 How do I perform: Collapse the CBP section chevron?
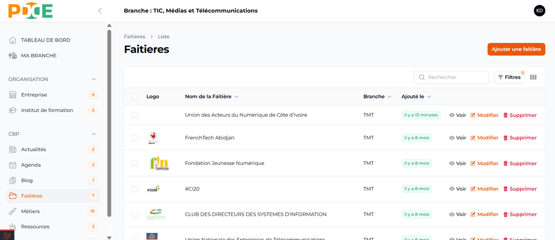point(94,134)
